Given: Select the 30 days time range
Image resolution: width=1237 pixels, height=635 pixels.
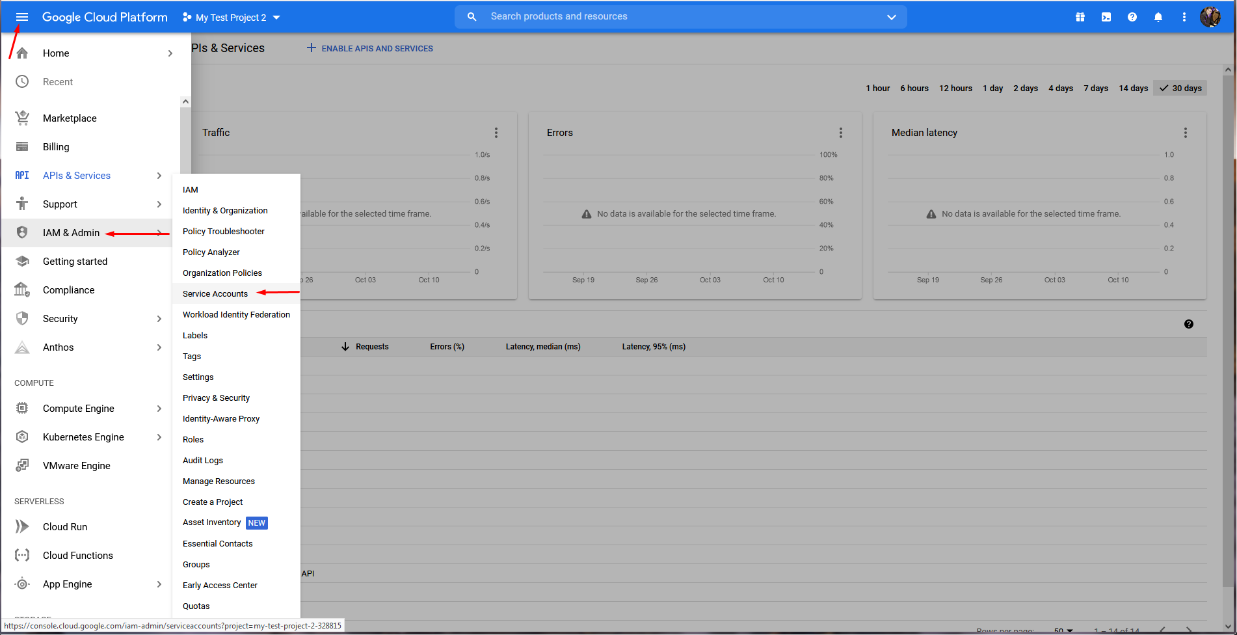Looking at the screenshot, I should tap(1180, 88).
